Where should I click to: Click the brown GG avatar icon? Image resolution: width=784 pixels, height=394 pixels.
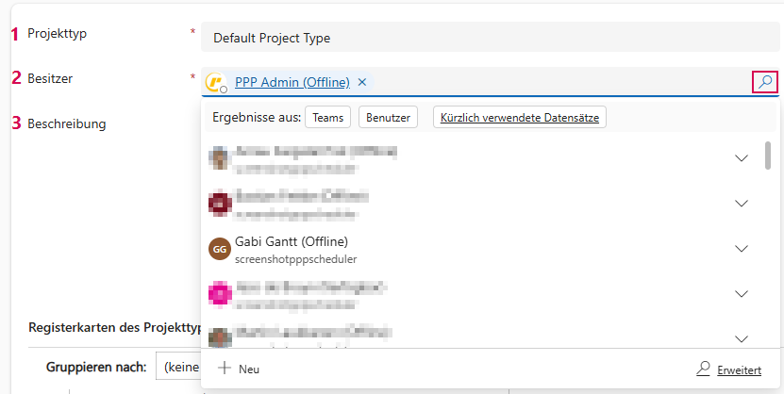click(219, 249)
